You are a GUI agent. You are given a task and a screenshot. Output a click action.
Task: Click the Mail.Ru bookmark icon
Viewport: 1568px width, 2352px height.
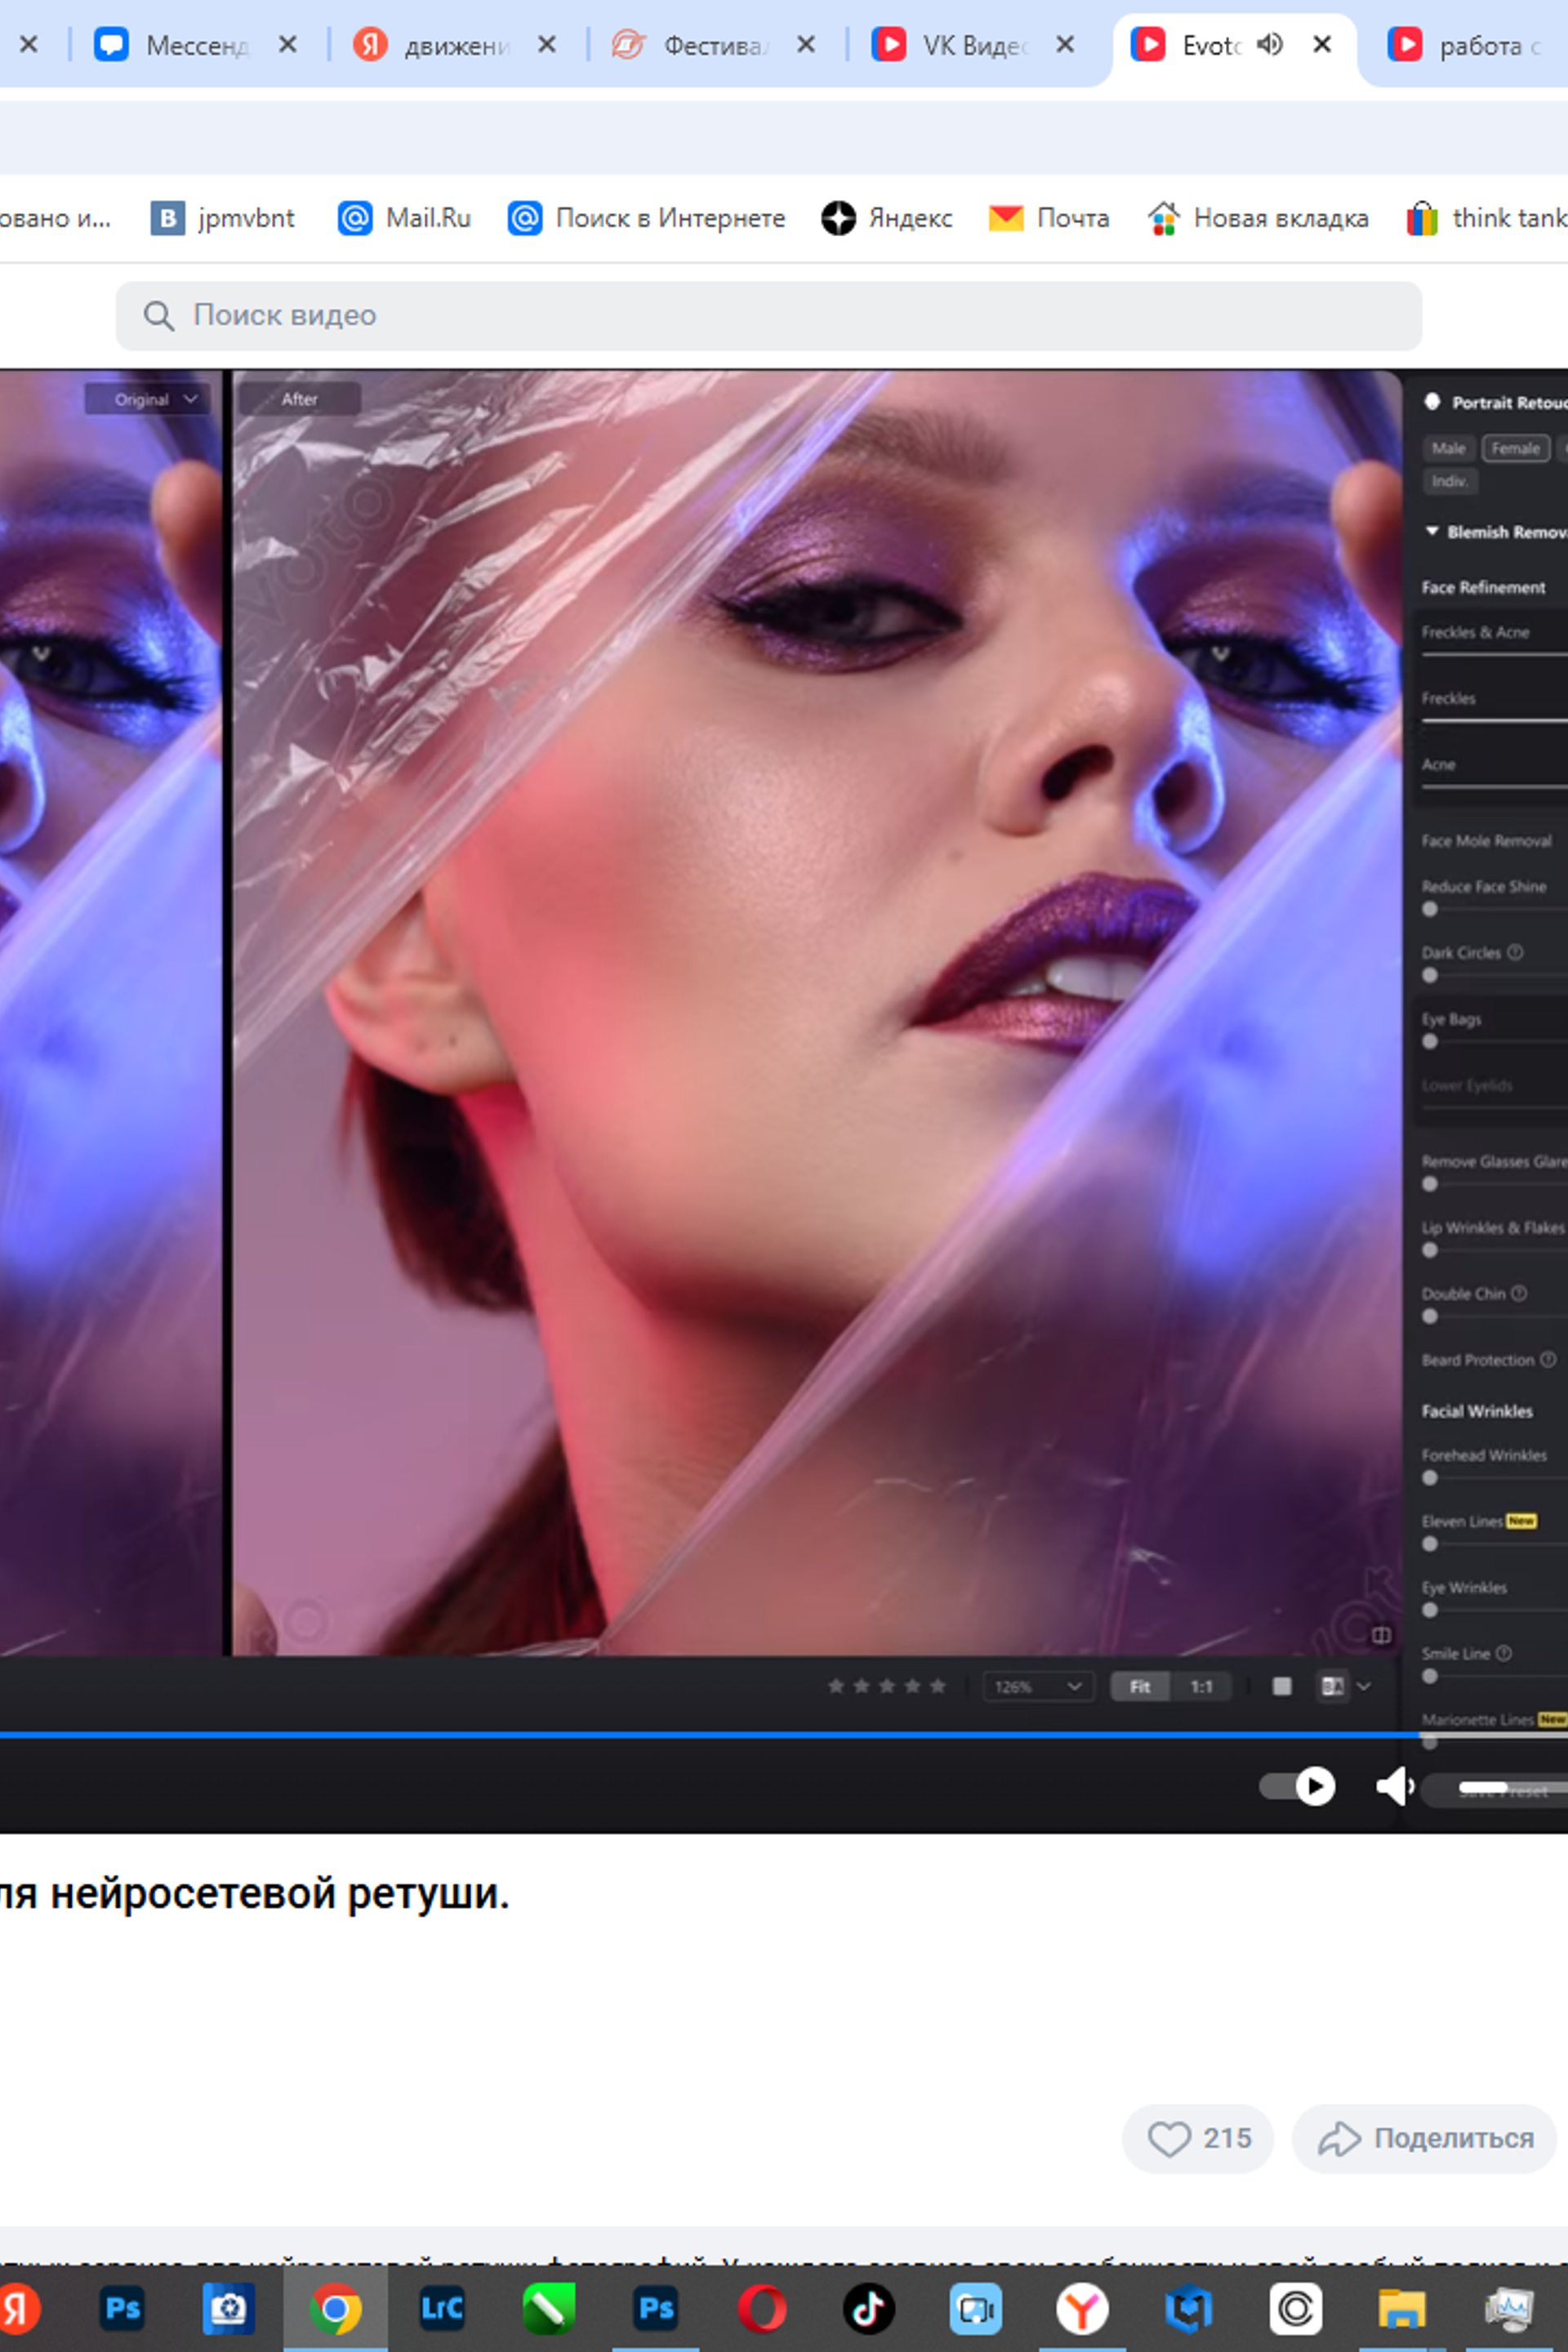(x=355, y=218)
